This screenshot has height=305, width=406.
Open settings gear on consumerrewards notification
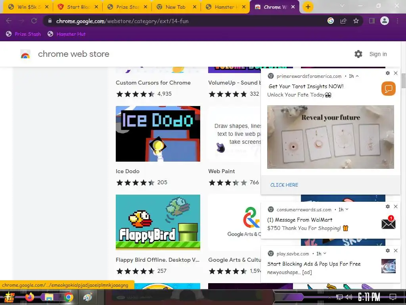(388, 207)
